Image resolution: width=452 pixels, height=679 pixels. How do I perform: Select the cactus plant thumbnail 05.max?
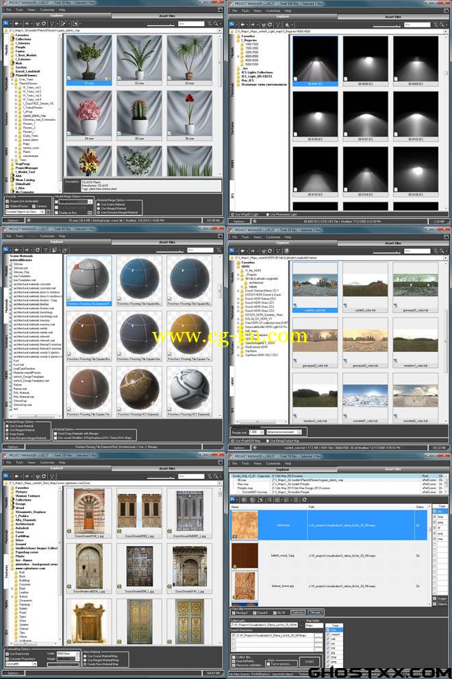point(139,115)
